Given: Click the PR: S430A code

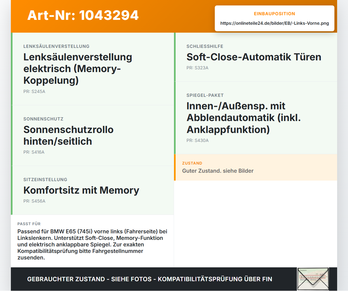Looking at the screenshot, I should tap(198, 140).
